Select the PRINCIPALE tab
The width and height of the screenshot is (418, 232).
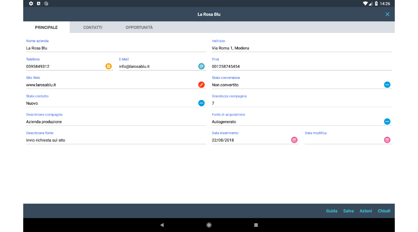coord(46,27)
